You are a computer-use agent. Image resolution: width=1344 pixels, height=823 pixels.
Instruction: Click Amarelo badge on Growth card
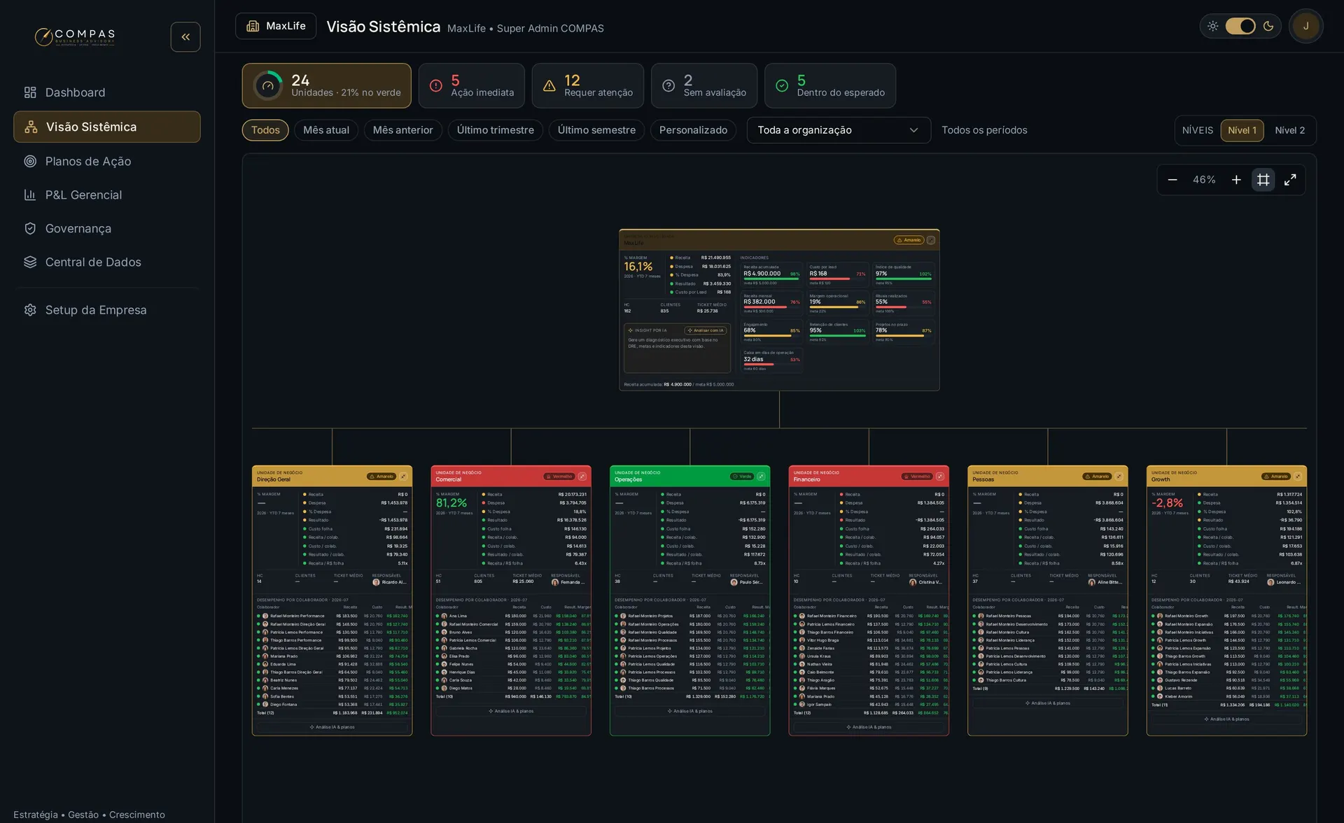1276,477
